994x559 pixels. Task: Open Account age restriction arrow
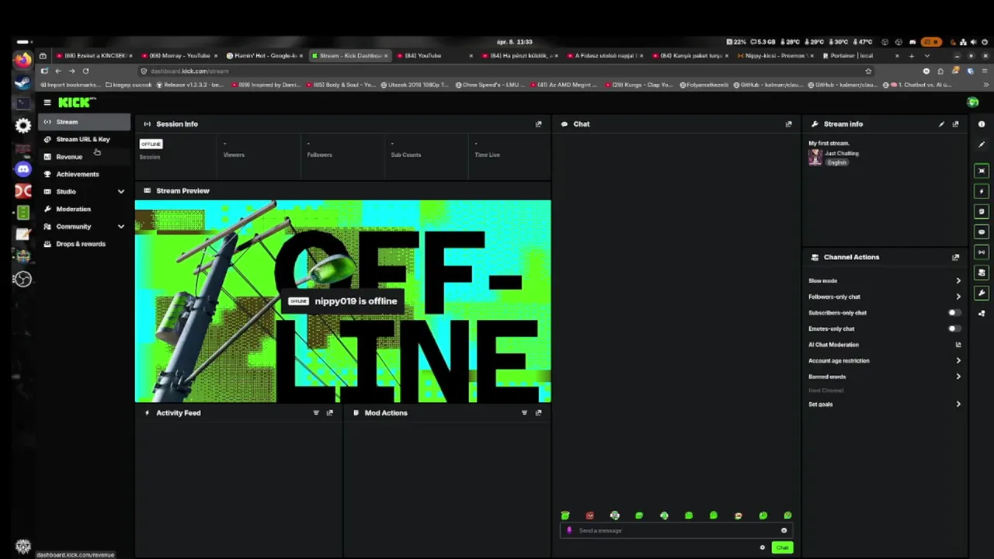pos(958,361)
